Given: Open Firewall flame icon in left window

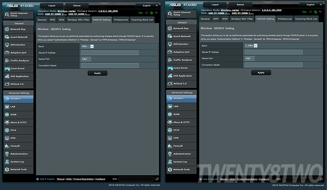Looking at the screenshot, I should [7, 146].
